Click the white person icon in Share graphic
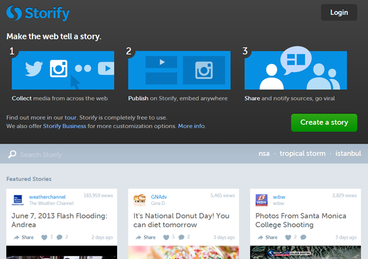The height and width of the screenshot is (259, 368). [x=272, y=77]
